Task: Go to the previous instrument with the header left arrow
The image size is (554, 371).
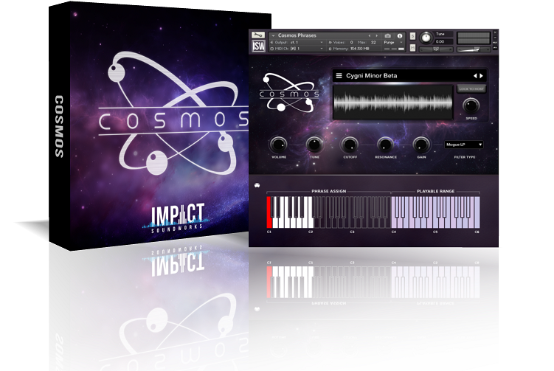Action: (370, 35)
